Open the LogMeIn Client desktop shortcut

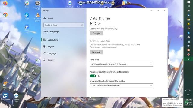click(x=16, y=97)
